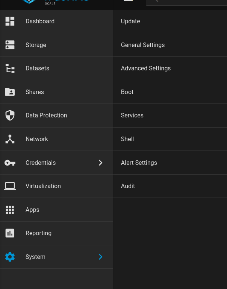Viewport: 227px width, 289px height.
Task: Open Data Protection via shield icon
Action: 10,116
